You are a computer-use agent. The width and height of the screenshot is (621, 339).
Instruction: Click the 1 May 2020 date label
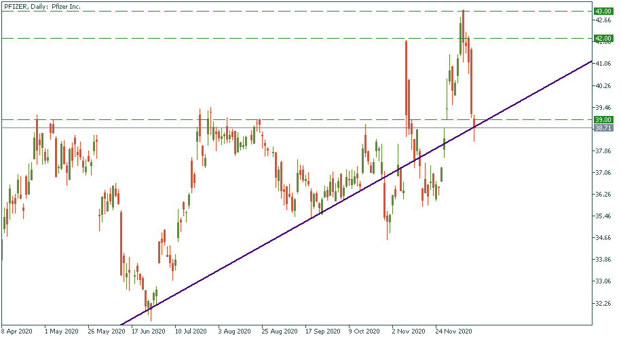point(59,332)
